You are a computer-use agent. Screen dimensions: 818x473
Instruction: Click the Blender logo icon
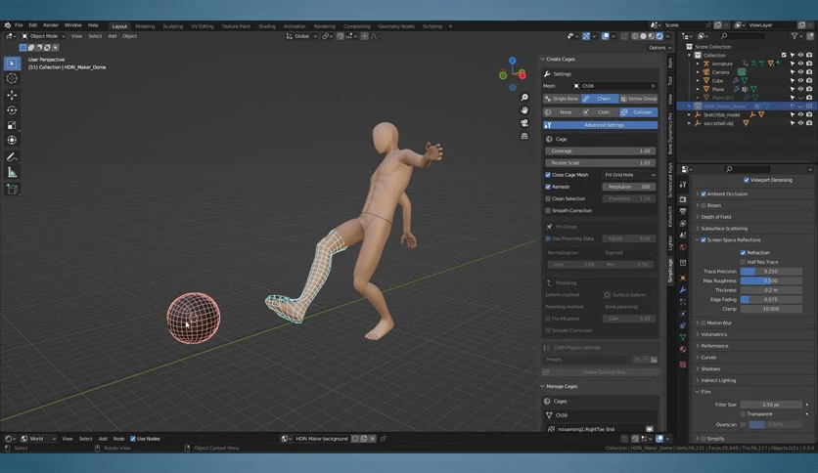7,25
